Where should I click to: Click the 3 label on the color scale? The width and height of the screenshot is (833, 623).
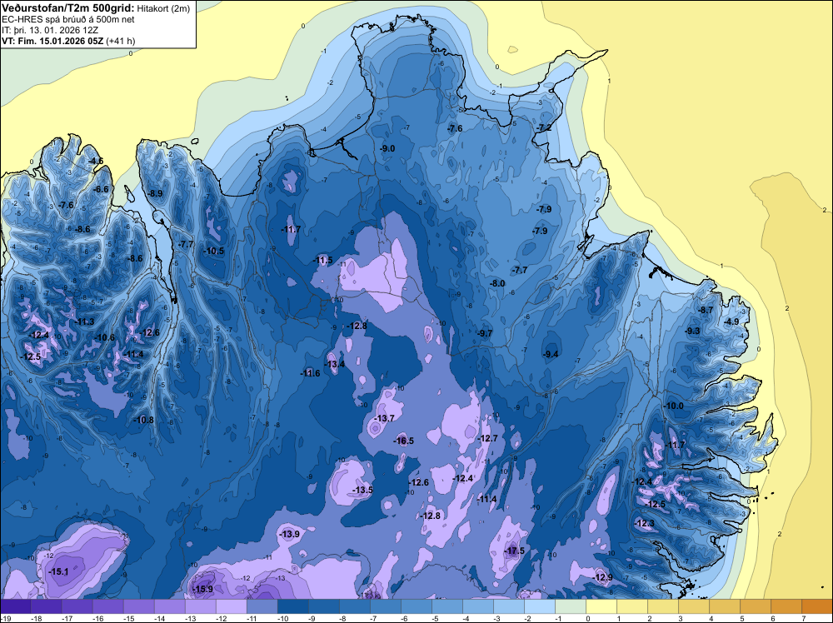(x=681, y=619)
